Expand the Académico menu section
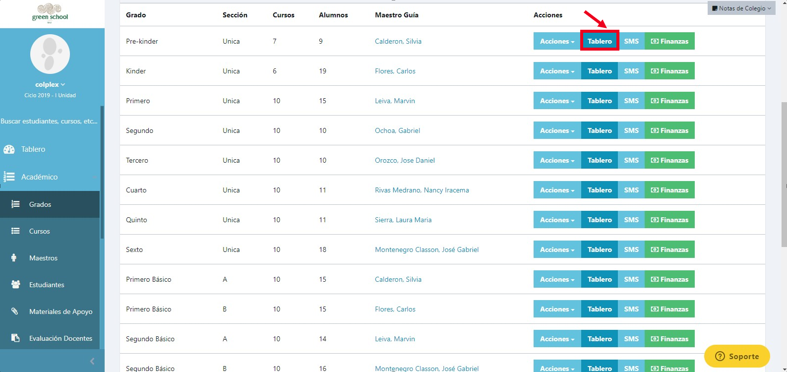The width and height of the screenshot is (787, 372). (50, 177)
